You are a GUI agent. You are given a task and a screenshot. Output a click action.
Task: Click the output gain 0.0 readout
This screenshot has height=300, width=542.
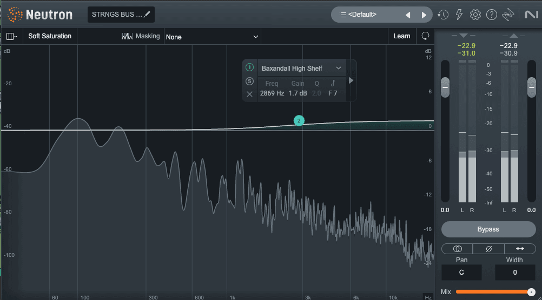tap(531, 210)
